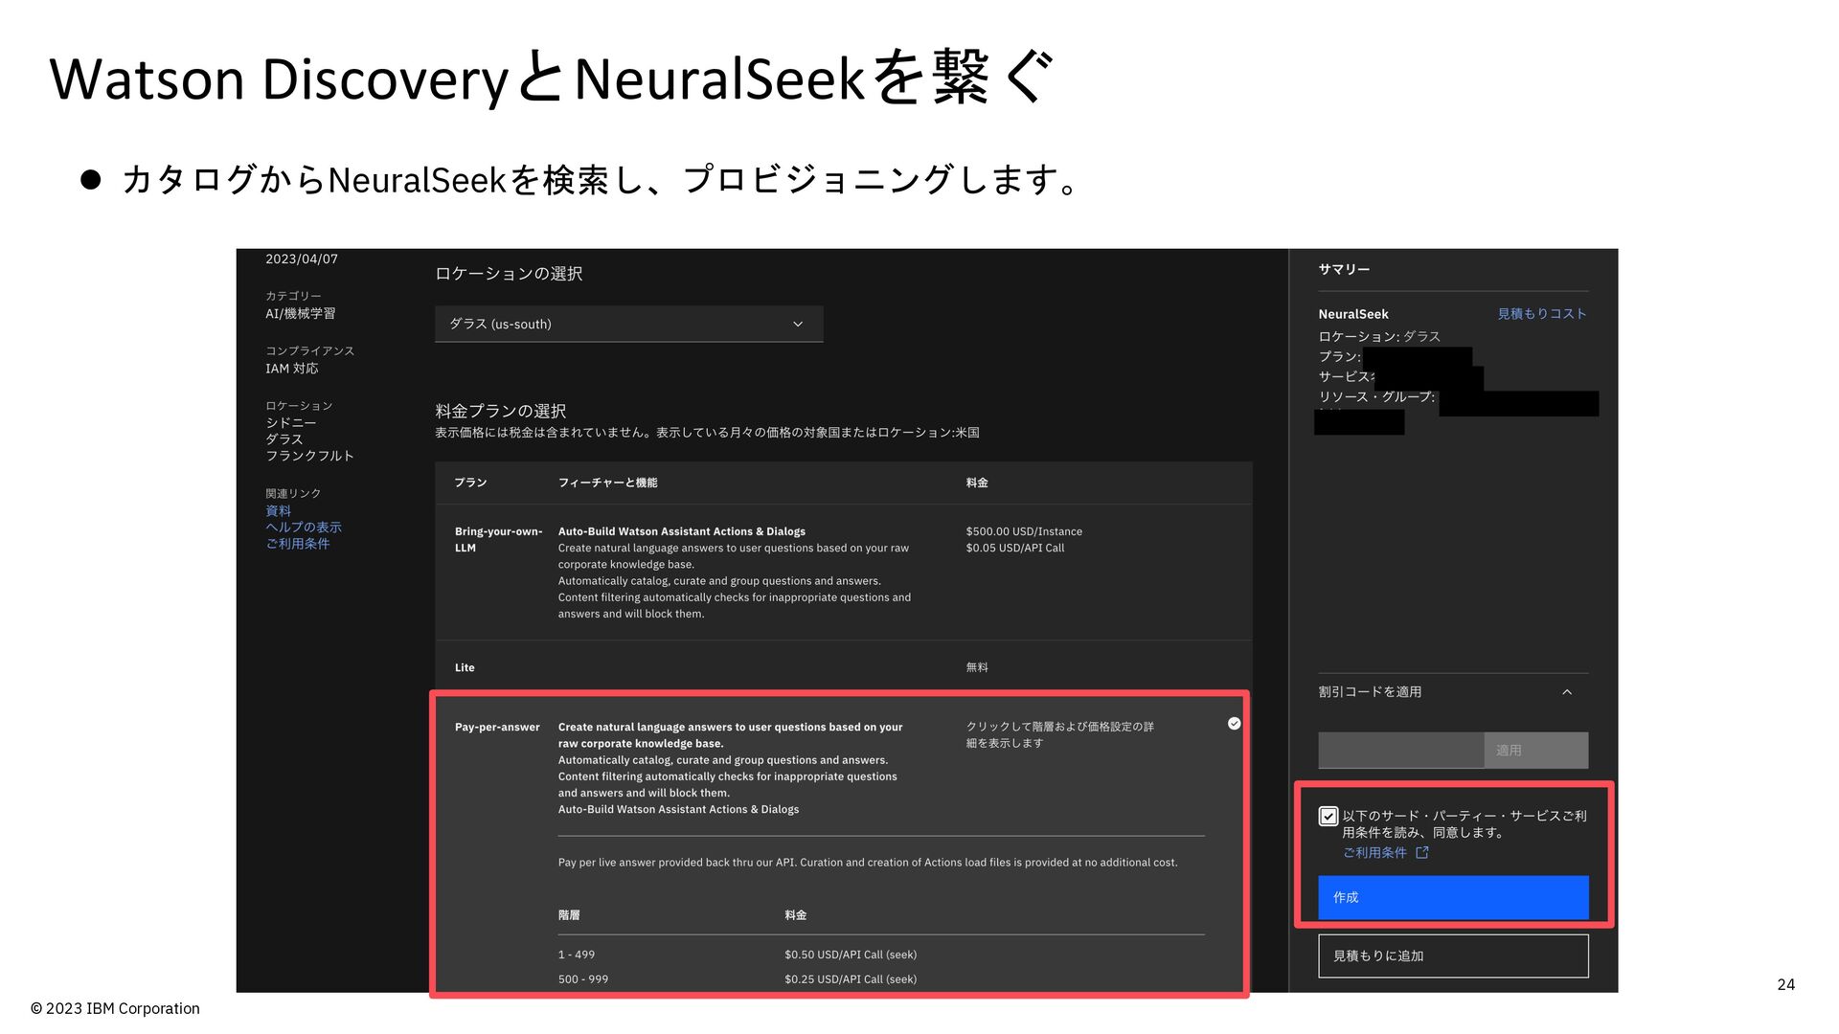This screenshot has height=1034, width=1839.
Task: Click the フィーチャーと機能 column header
Action: tap(607, 483)
